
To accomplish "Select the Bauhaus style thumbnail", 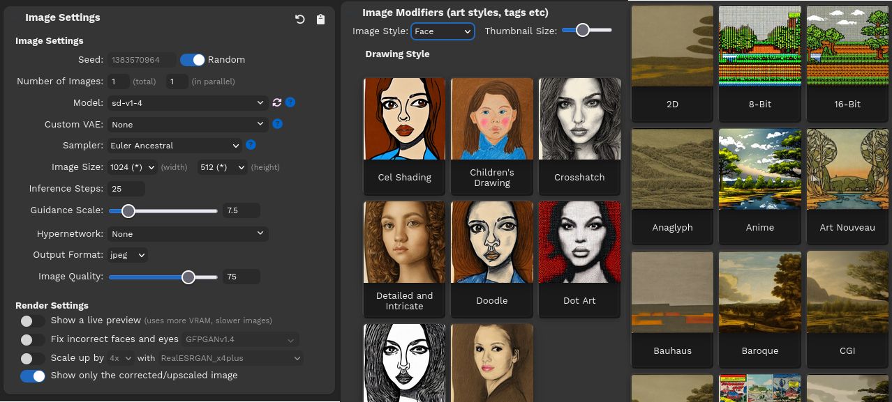I will click(672, 309).
